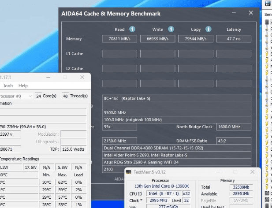Click the L2 Cache Latency empty field

click(x=234, y=68)
